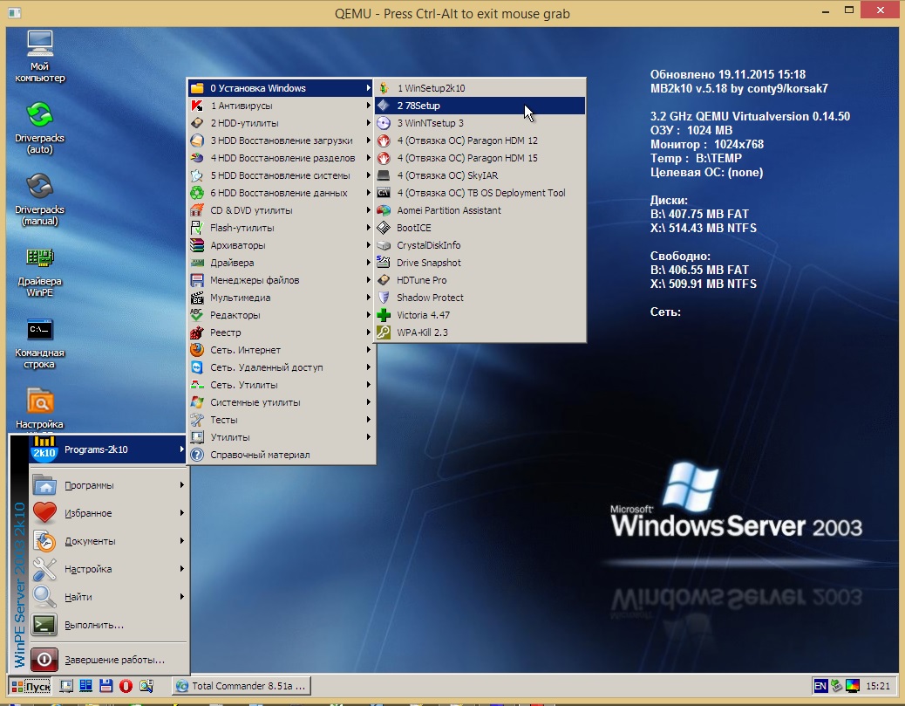This screenshot has height=706, width=905.
Task: Expand the Документы arrow in Start menu
Action: click(182, 541)
